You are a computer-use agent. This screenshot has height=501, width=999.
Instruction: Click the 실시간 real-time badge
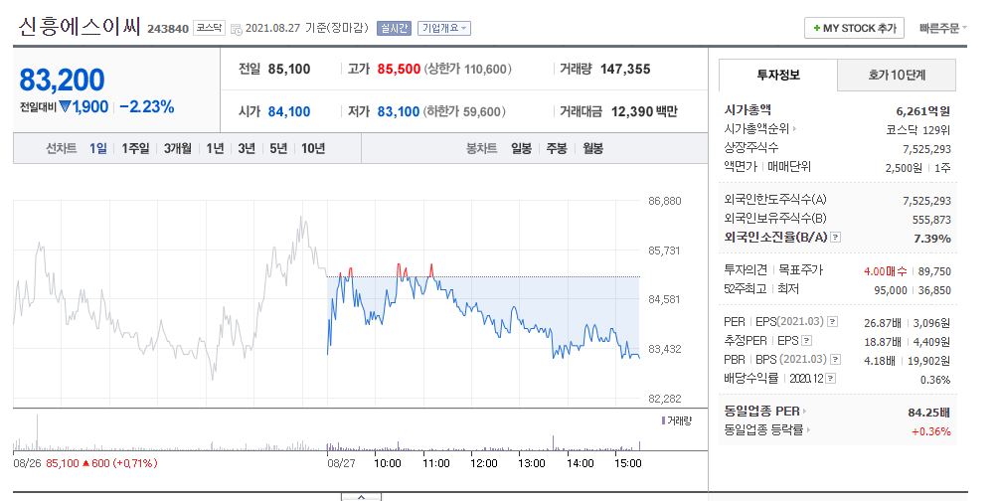[x=394, y=28]
